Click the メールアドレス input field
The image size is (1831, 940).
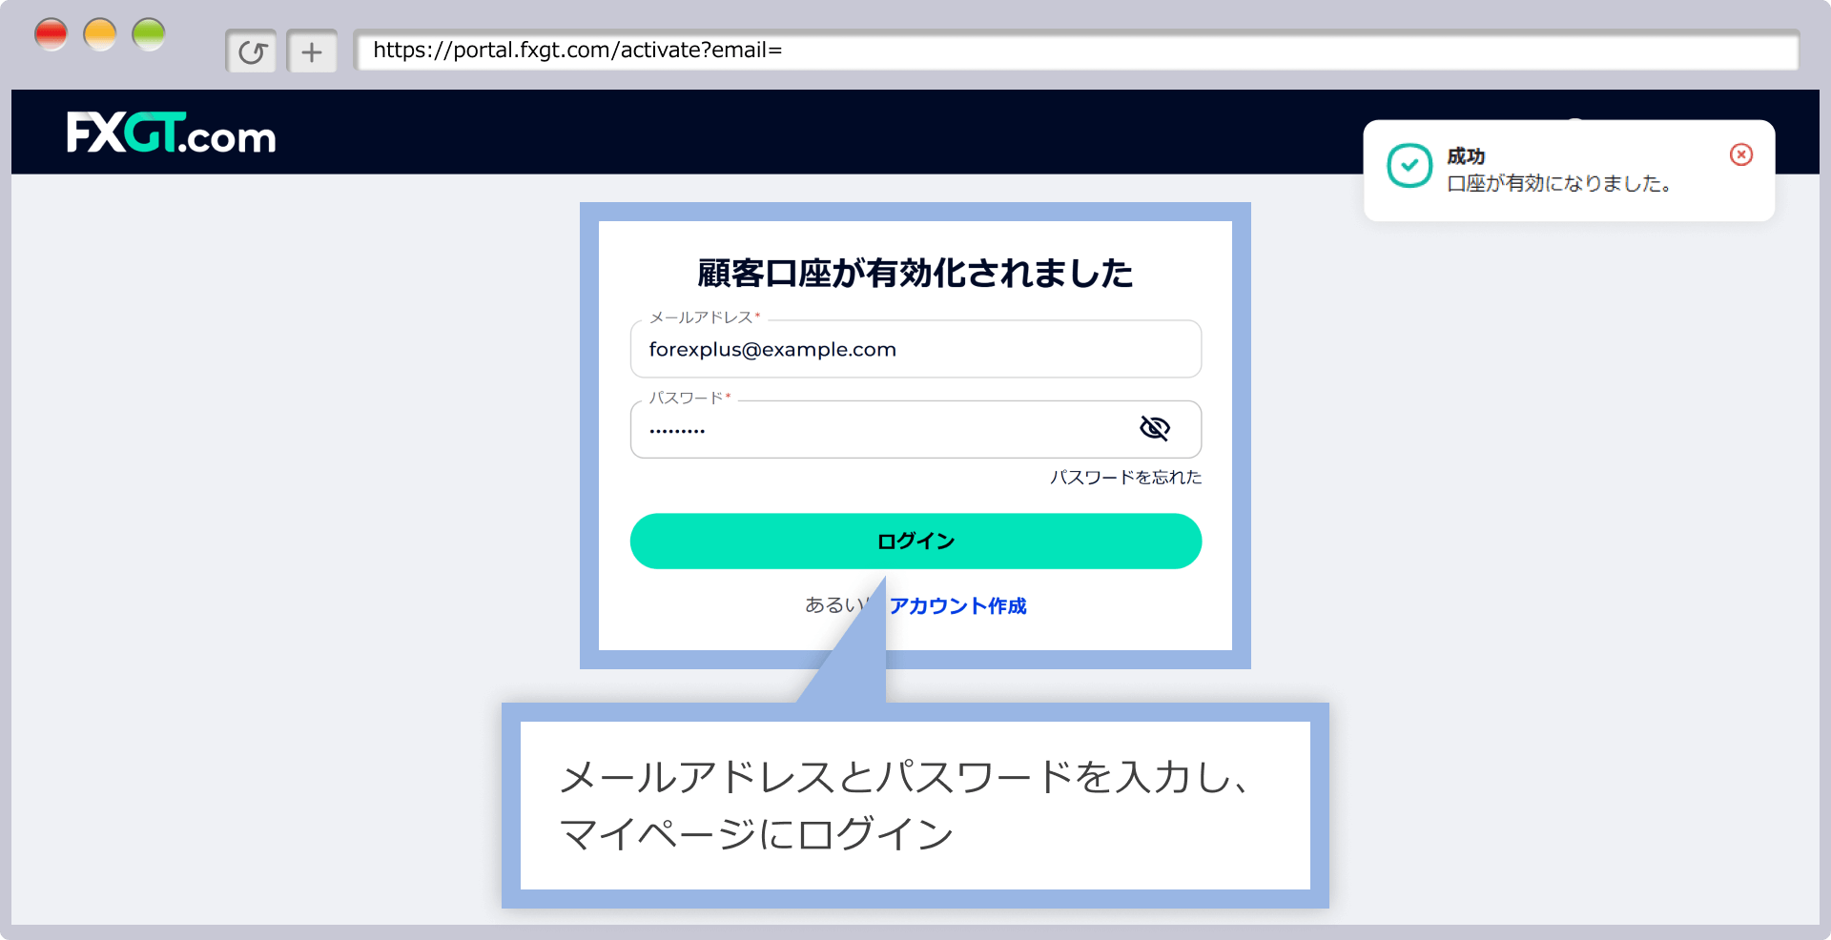[915, 349]
